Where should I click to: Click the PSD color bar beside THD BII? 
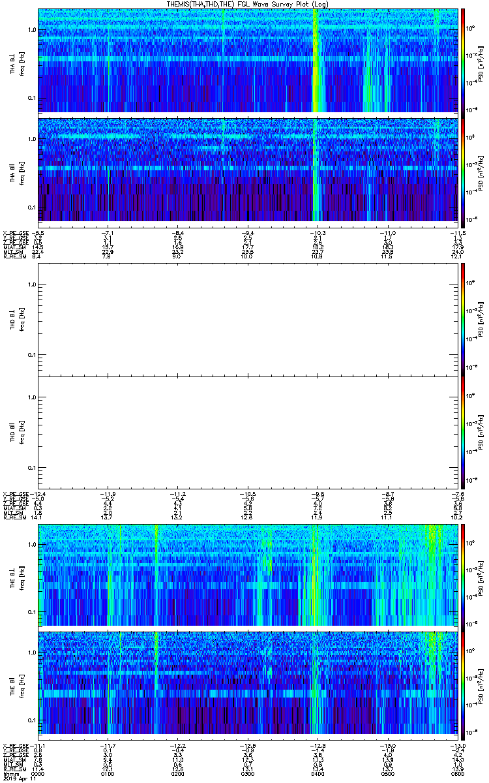463,432
